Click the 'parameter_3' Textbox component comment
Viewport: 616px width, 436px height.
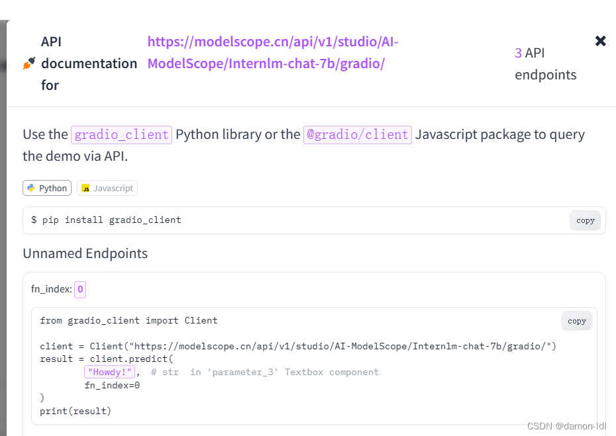(265, 372)
